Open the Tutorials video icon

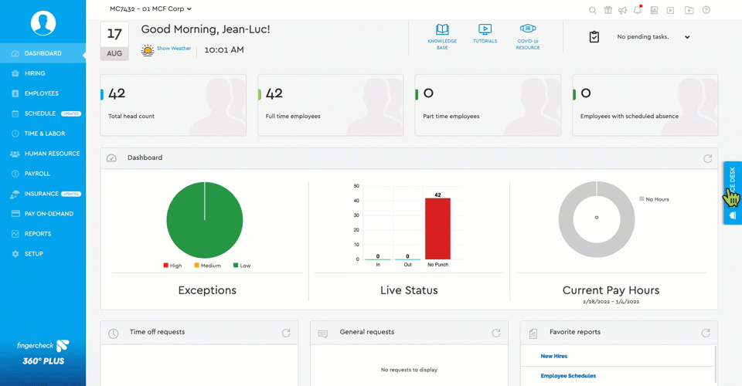point(485,31)
